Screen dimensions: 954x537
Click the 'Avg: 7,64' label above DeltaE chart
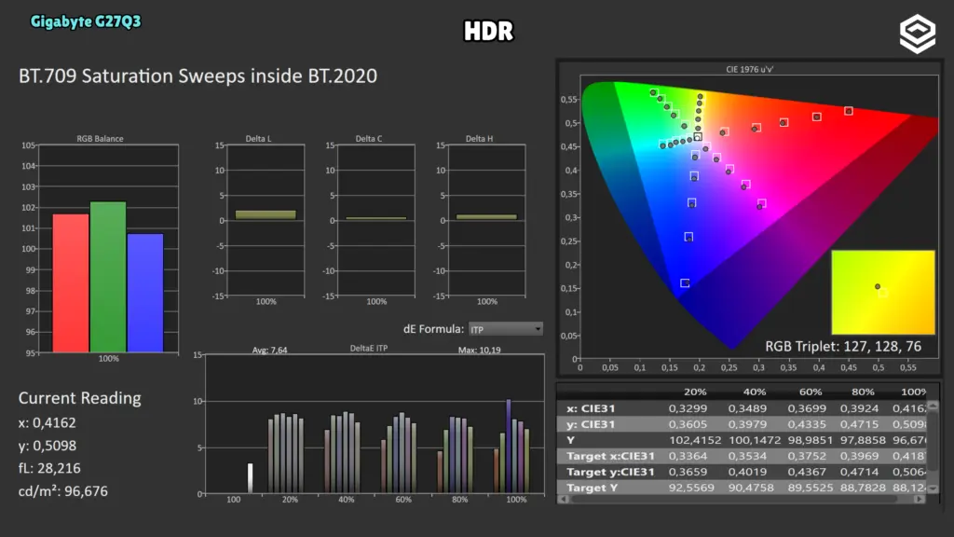click(269, 351)
